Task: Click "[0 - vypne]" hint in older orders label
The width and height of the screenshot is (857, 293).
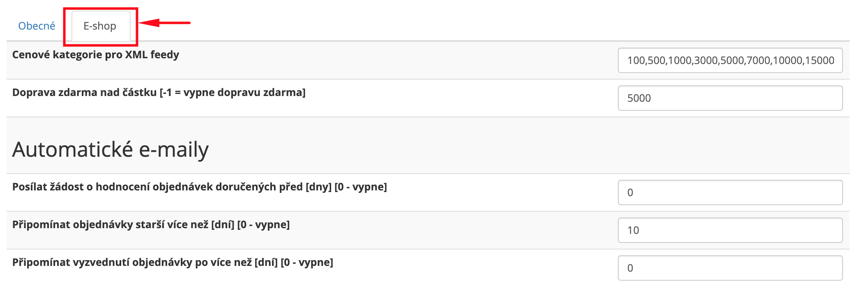Action: (263, 224)
